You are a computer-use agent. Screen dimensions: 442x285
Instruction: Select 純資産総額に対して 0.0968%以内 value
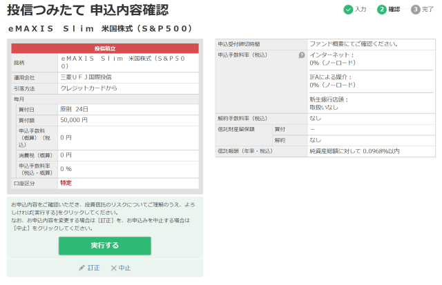click(x=354, y=151)
